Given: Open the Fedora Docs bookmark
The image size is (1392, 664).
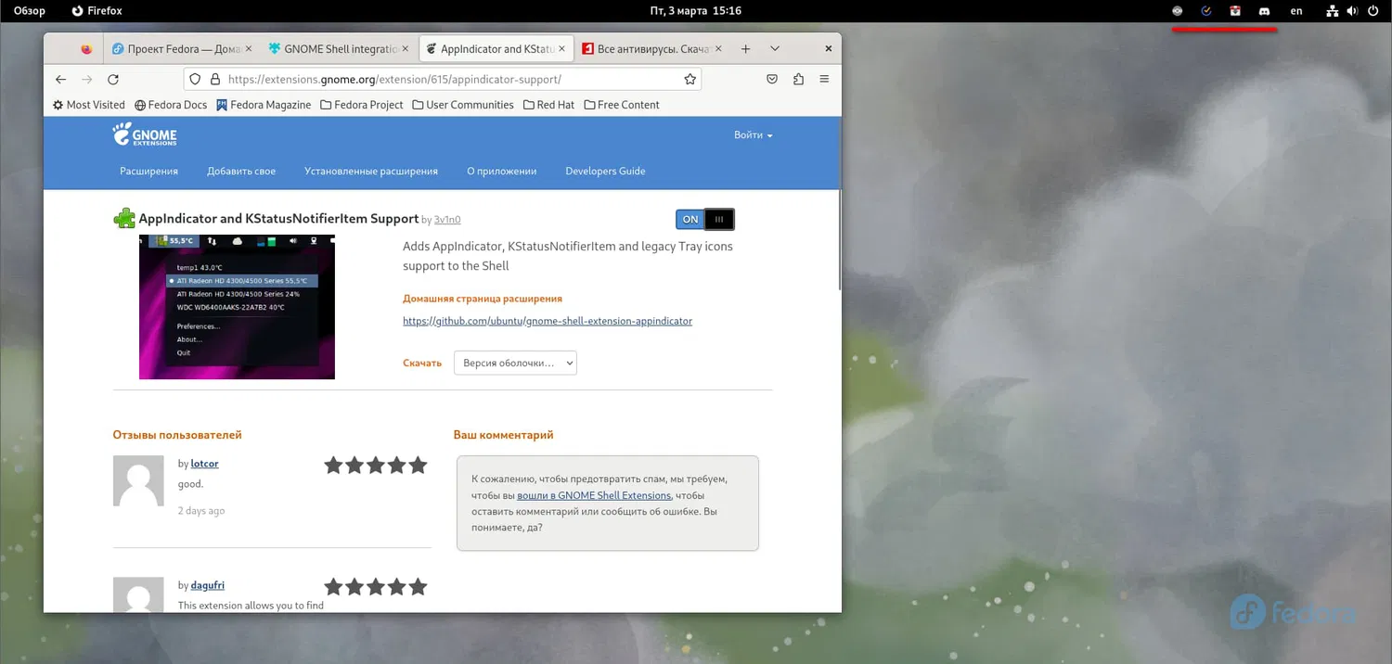Looking at the screenshot, I should (x=171, y=105).
